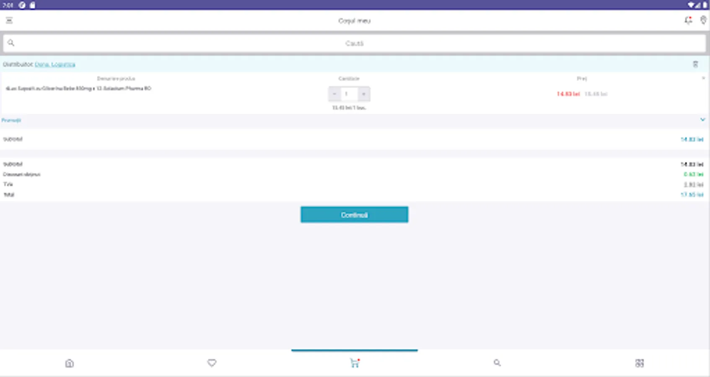Viewport: 710px width, 377px height.
Task: Open search from bottom navigation magnifier
Action: tap(497, 363)
